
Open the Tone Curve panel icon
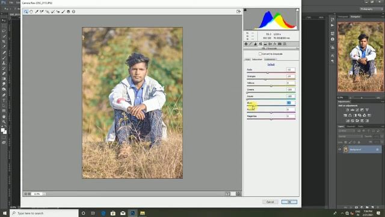coord(251,44)
